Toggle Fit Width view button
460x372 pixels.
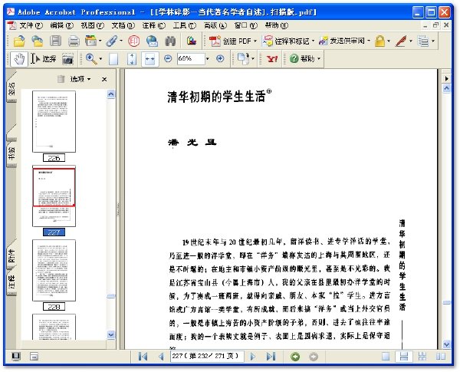pos(150,59)
